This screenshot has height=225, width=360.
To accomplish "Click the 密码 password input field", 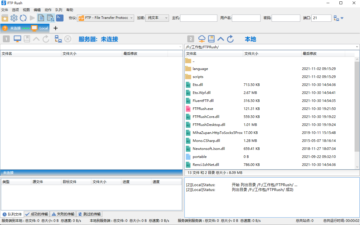I will [x=286, y=18].
